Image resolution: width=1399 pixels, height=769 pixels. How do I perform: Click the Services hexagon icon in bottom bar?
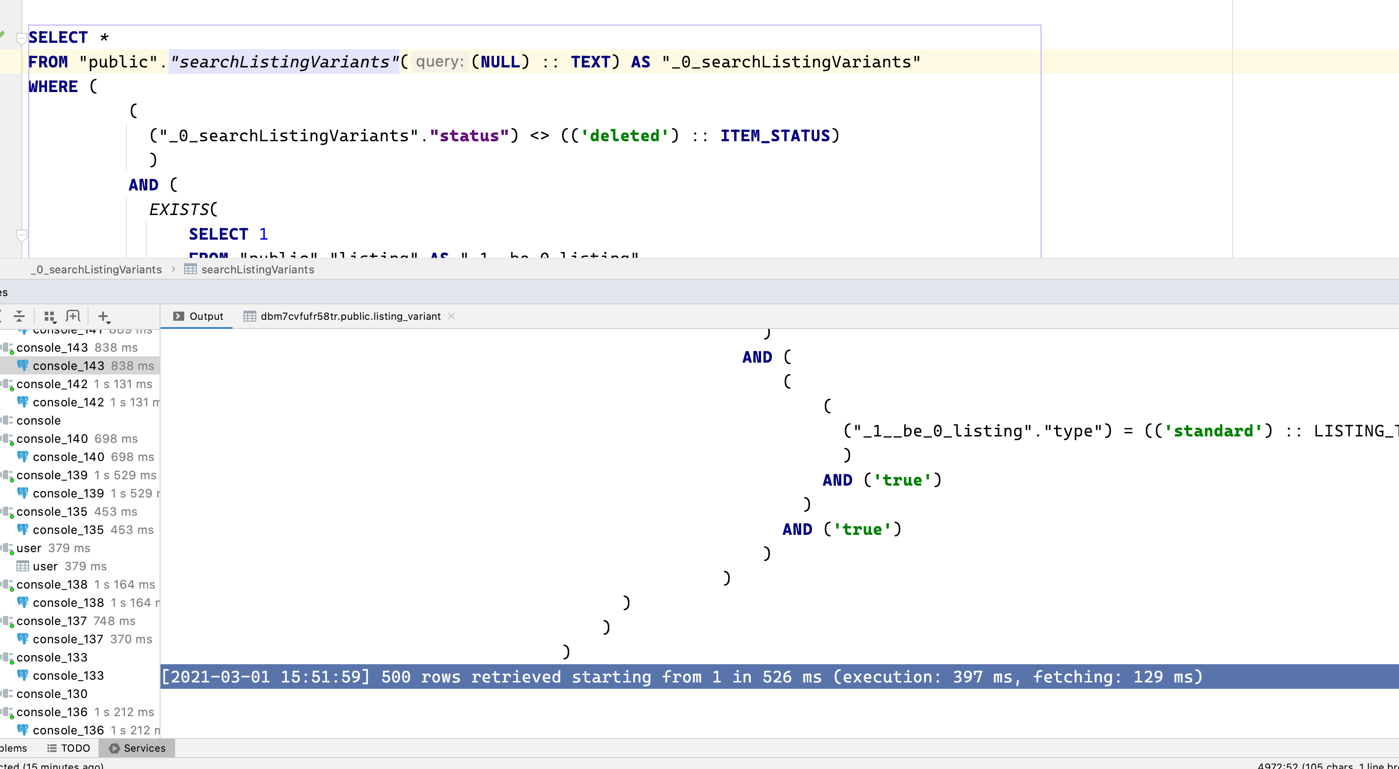pos(114,748)
